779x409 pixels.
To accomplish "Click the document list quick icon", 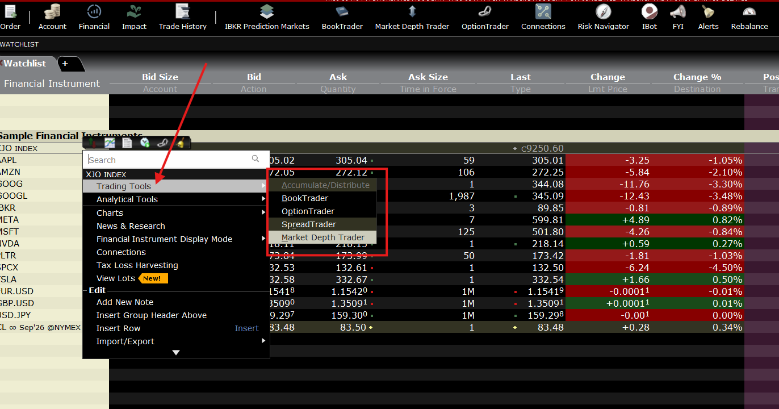I will click(x=127, y=143).
